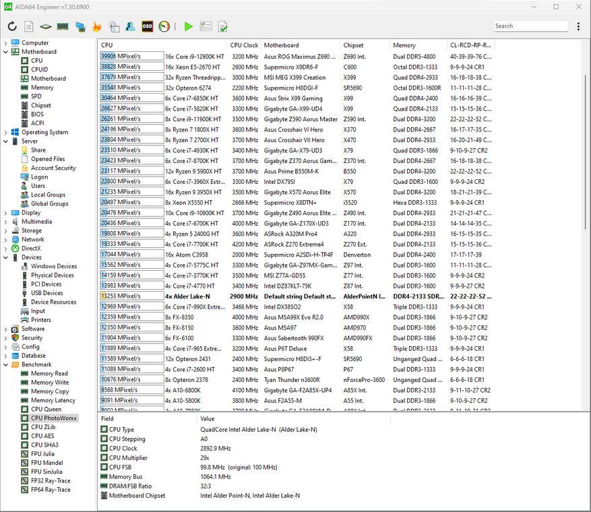Click the document with green checkmark icon
This screenshot has width=591, height=512.
pos(223,26)
